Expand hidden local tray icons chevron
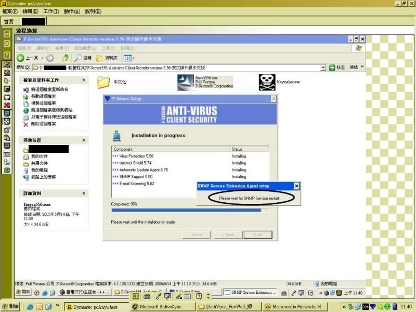 click(344, 307)
